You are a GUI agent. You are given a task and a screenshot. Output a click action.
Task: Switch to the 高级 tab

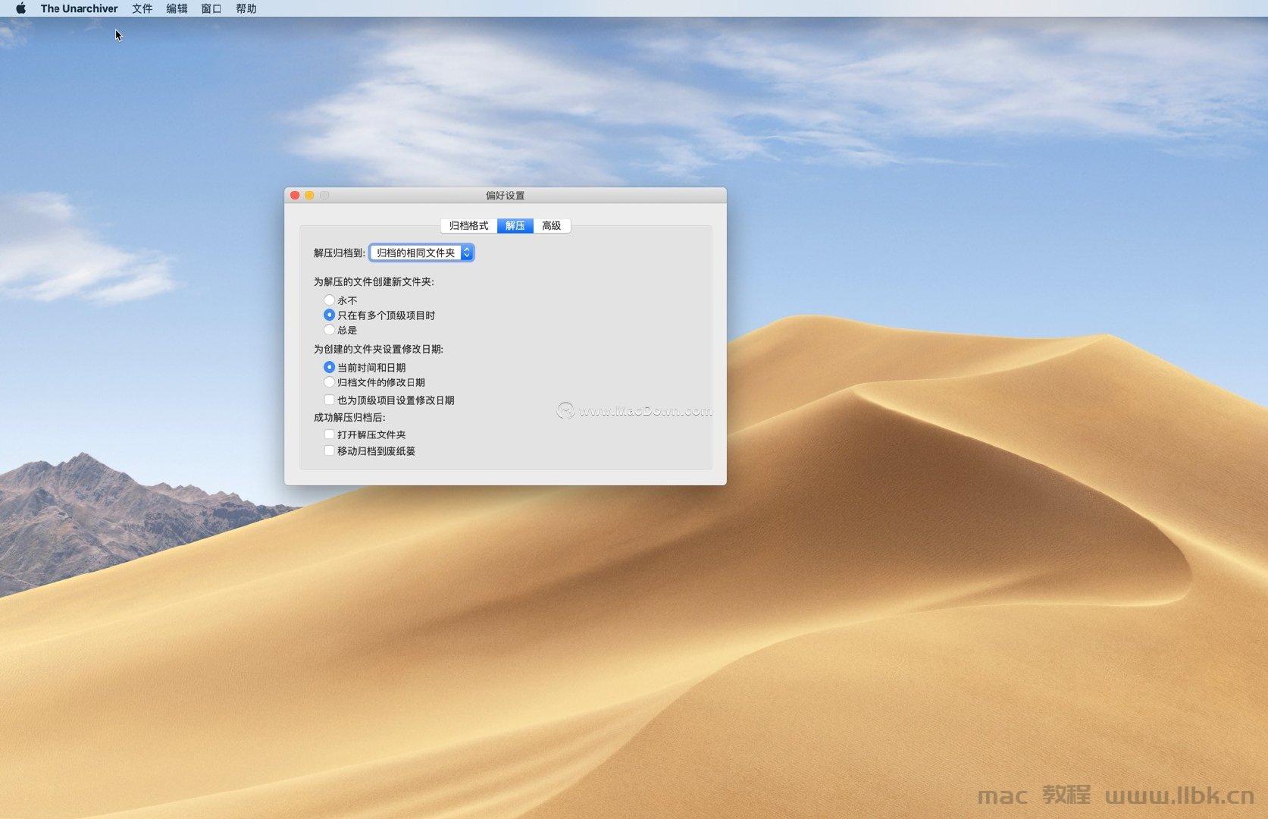coord(552,225)
